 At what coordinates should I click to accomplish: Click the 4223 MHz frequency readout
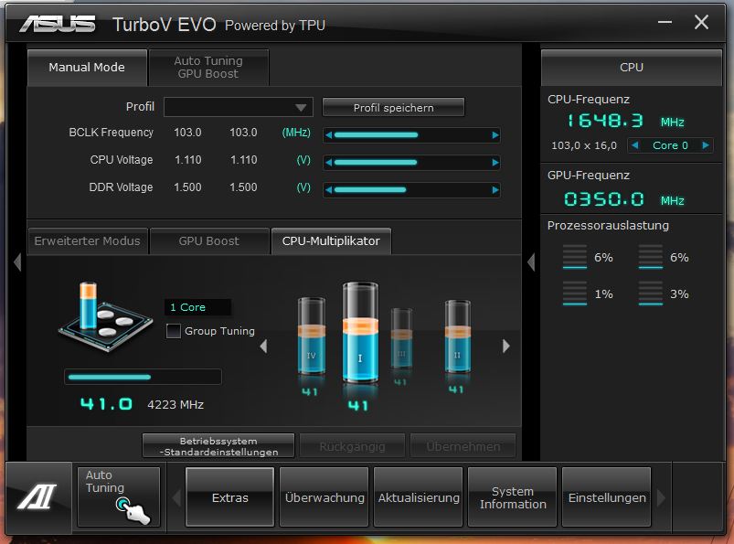[x=176, y=404]
